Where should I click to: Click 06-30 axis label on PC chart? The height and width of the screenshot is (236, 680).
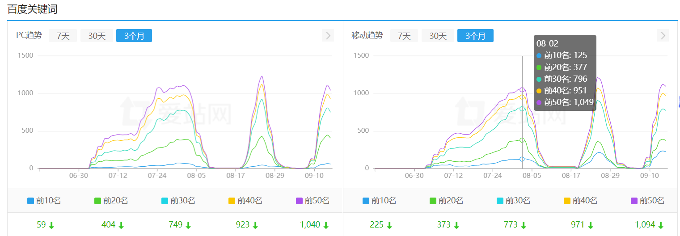[79, 176]
